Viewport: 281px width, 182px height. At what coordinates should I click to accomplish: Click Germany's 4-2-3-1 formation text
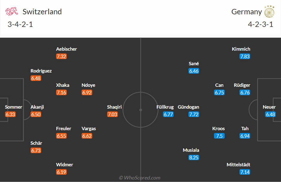261,24
